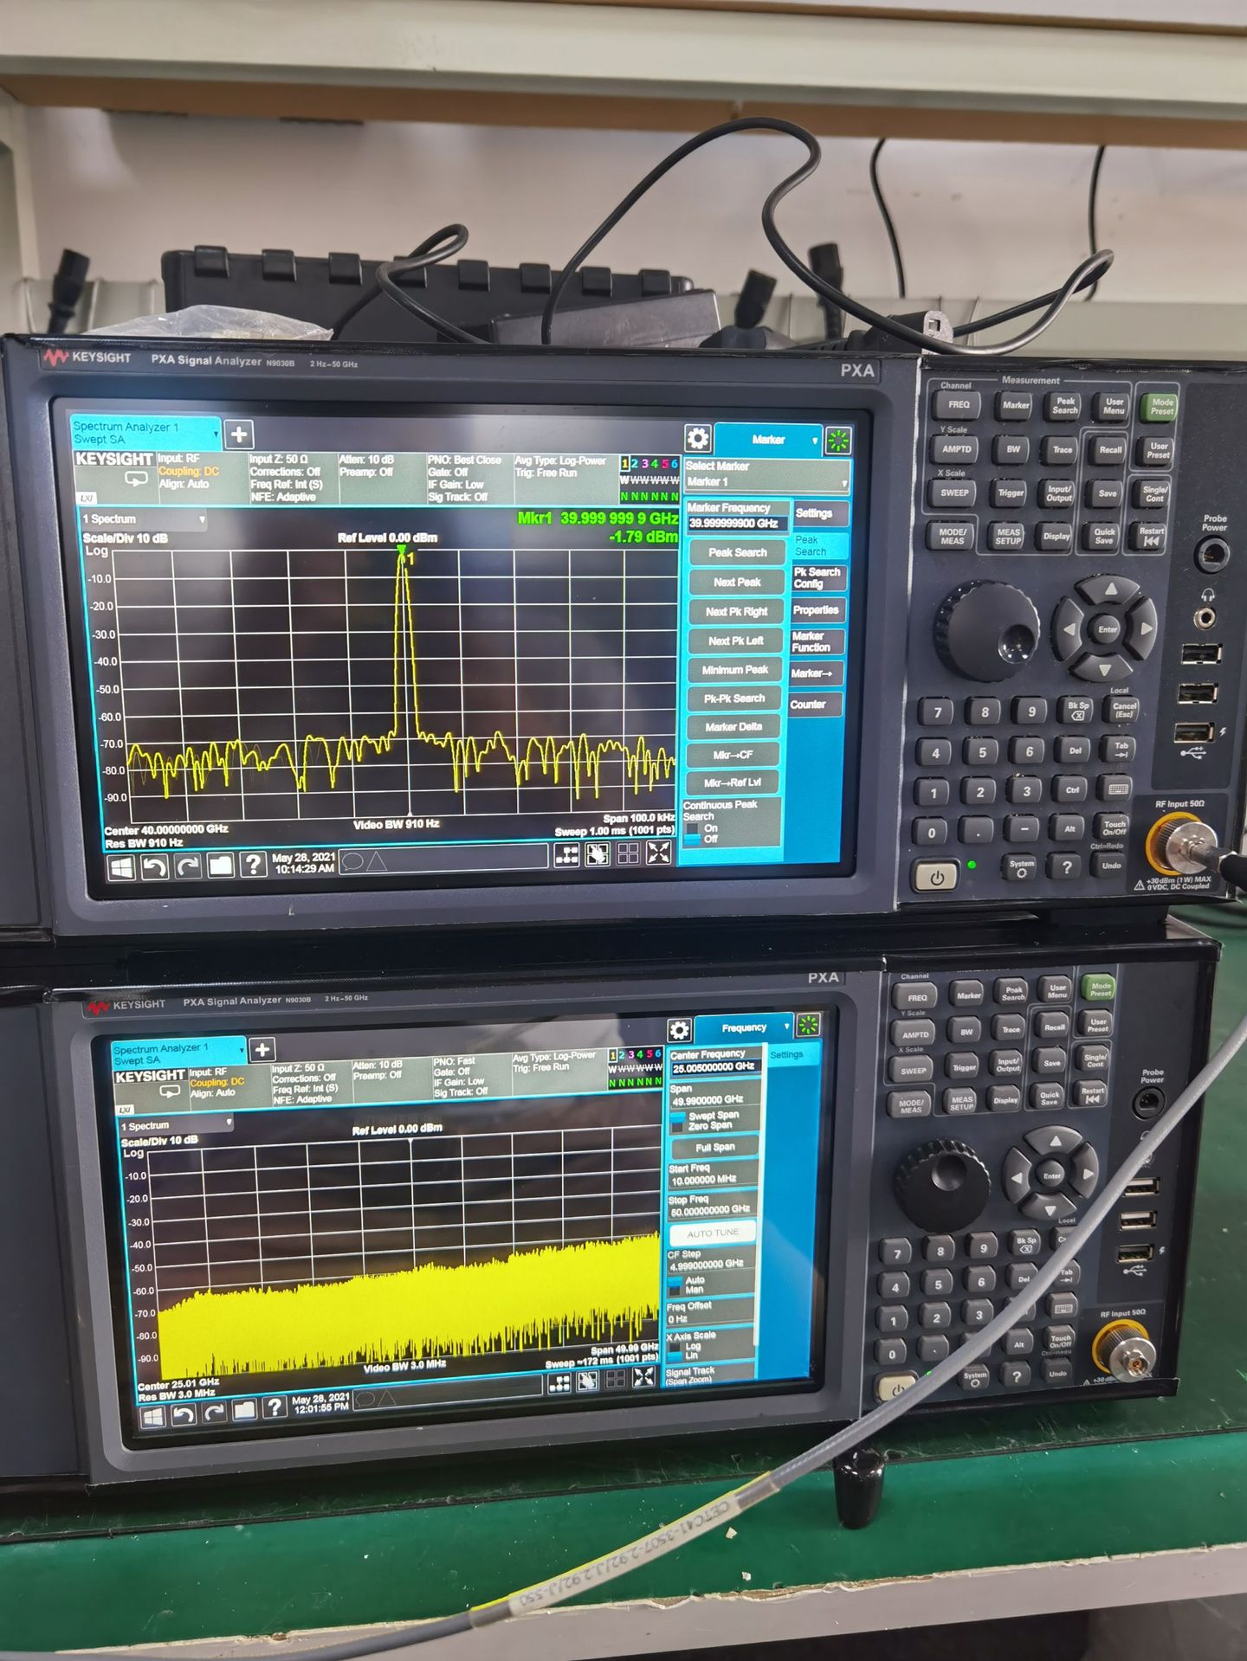Tap the full-screen arrows icon on top analyzer screen
This screenshot has height=1661, width=1247.
658,853
